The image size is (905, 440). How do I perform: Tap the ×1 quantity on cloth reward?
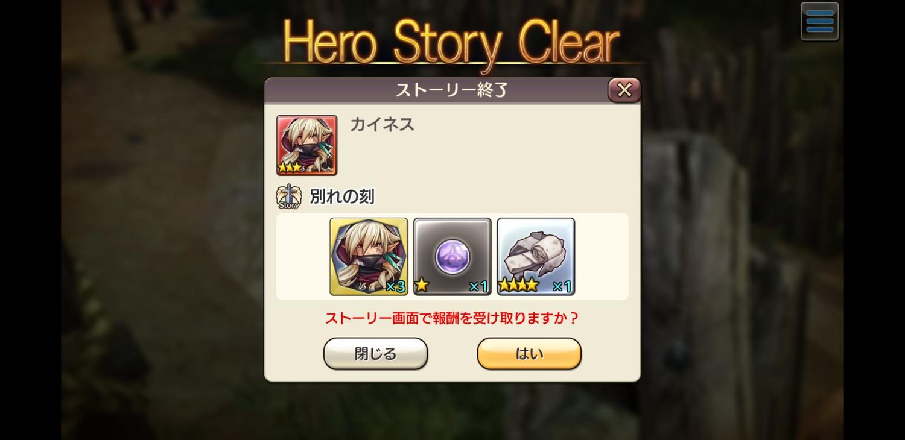click(x=562, y=287)
